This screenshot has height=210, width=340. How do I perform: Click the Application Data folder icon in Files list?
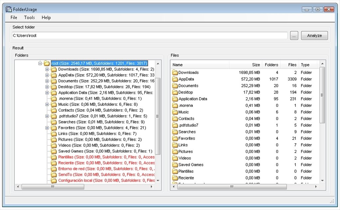click(x=175, y=99)
